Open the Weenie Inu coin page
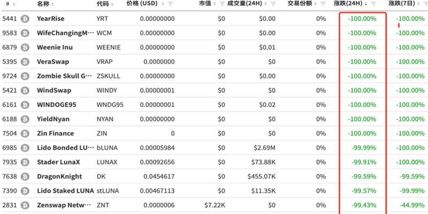This screenshot has width=428, height=214. [x=55, y=48]
